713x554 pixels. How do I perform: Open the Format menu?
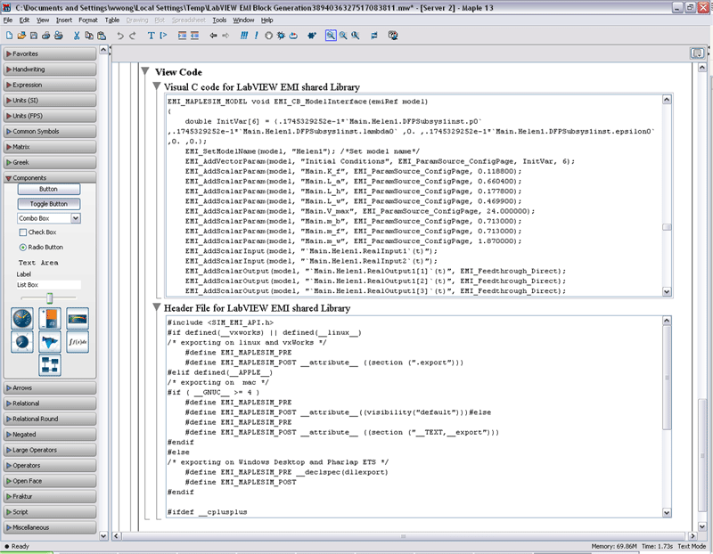pyautogui.click(x=88, y=19)
